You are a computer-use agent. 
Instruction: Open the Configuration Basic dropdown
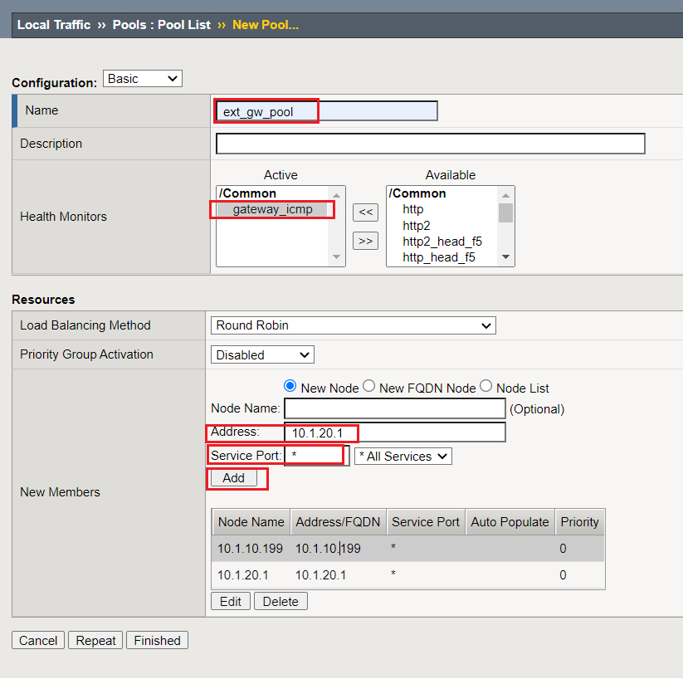(143, 79)
